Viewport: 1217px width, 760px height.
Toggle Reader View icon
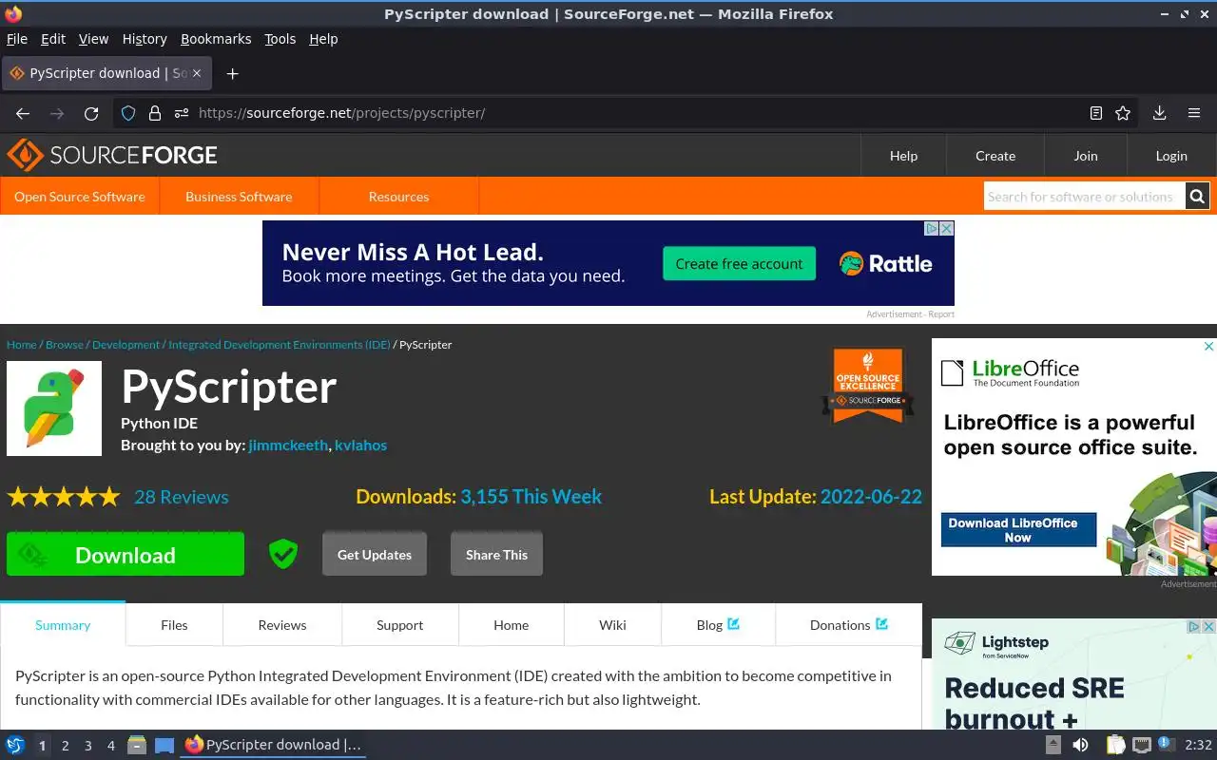pyautogui.click(x=1096, y=113)
